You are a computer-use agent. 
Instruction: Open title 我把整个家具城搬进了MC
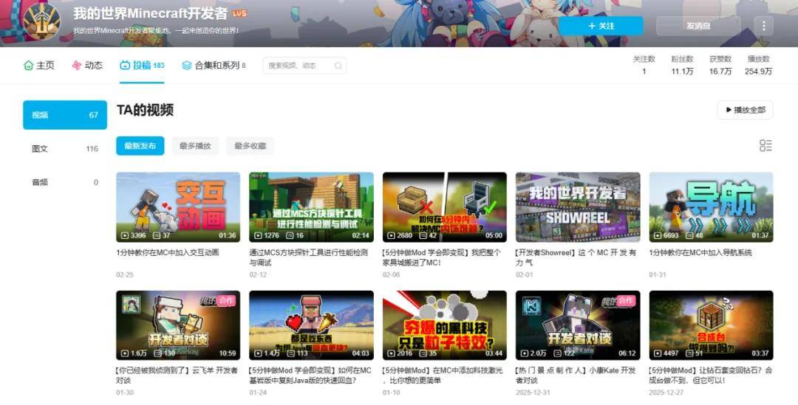point(442,257)
